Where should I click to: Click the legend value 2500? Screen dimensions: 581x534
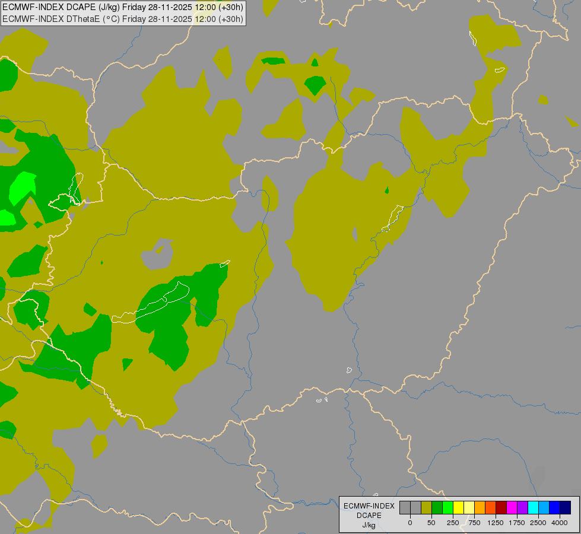point(538,523)
